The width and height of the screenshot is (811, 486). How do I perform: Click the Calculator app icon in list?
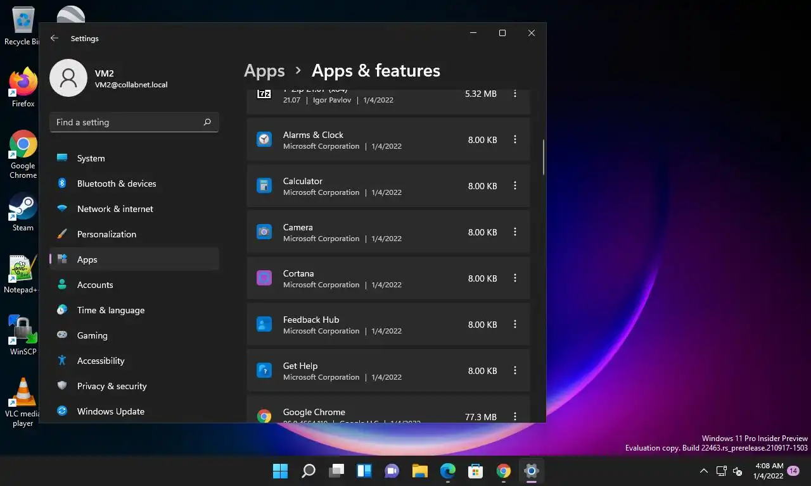(264, 185)
